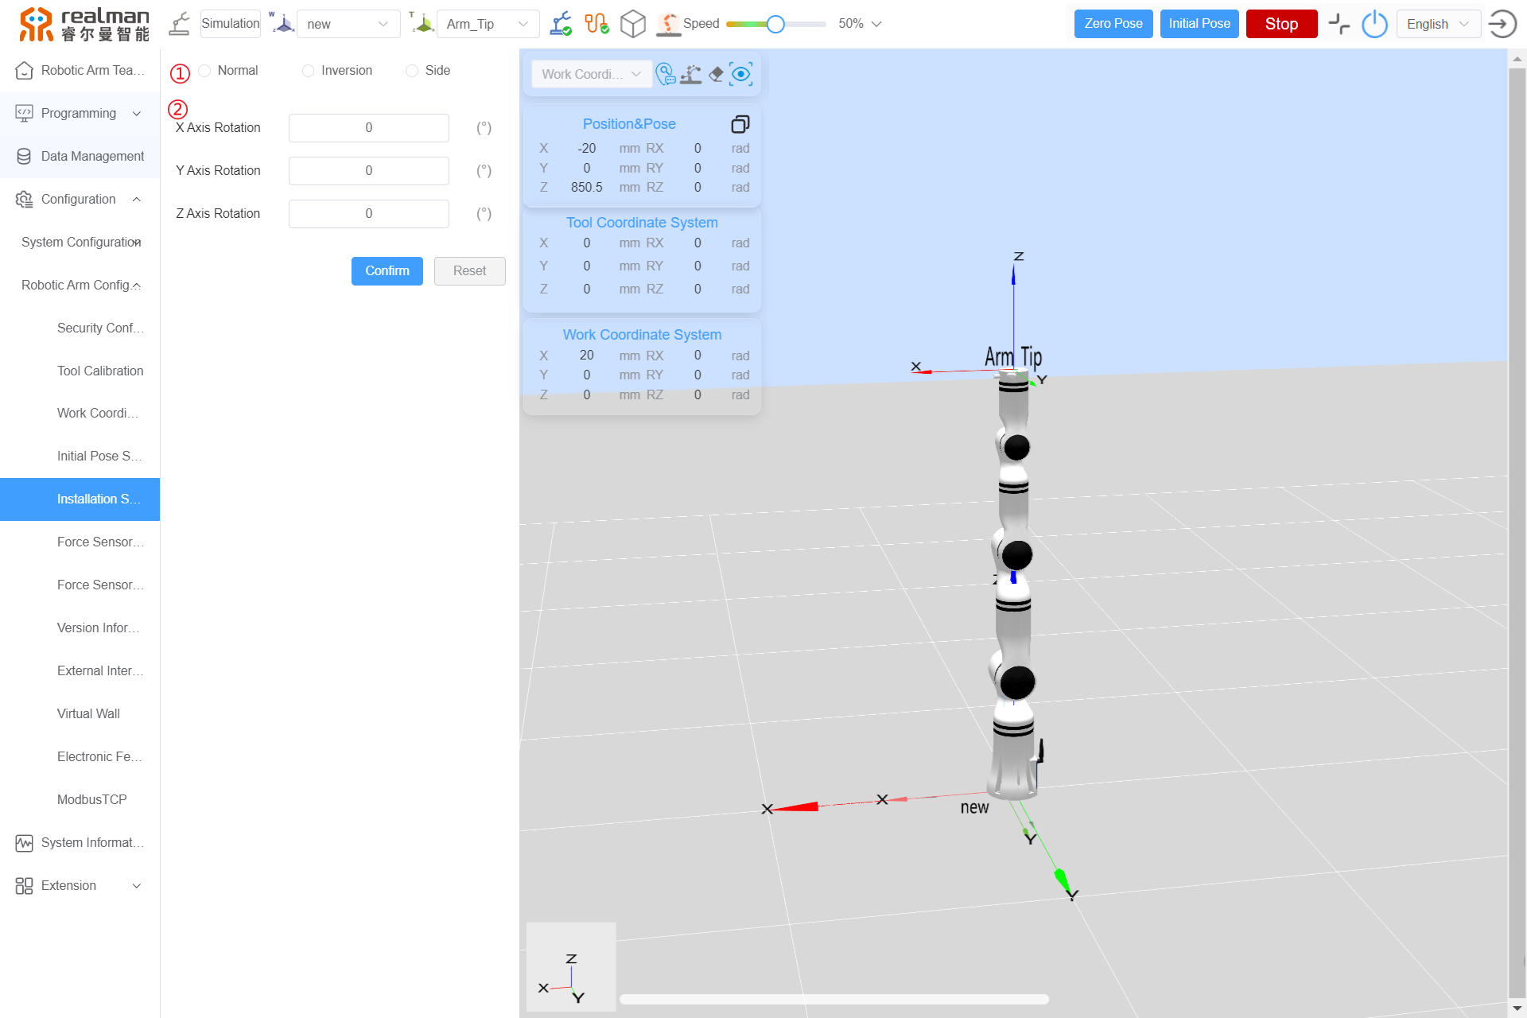Open the Virtual Wall menu item
Screen dimensions: 1527x1018
coord(88,713)
